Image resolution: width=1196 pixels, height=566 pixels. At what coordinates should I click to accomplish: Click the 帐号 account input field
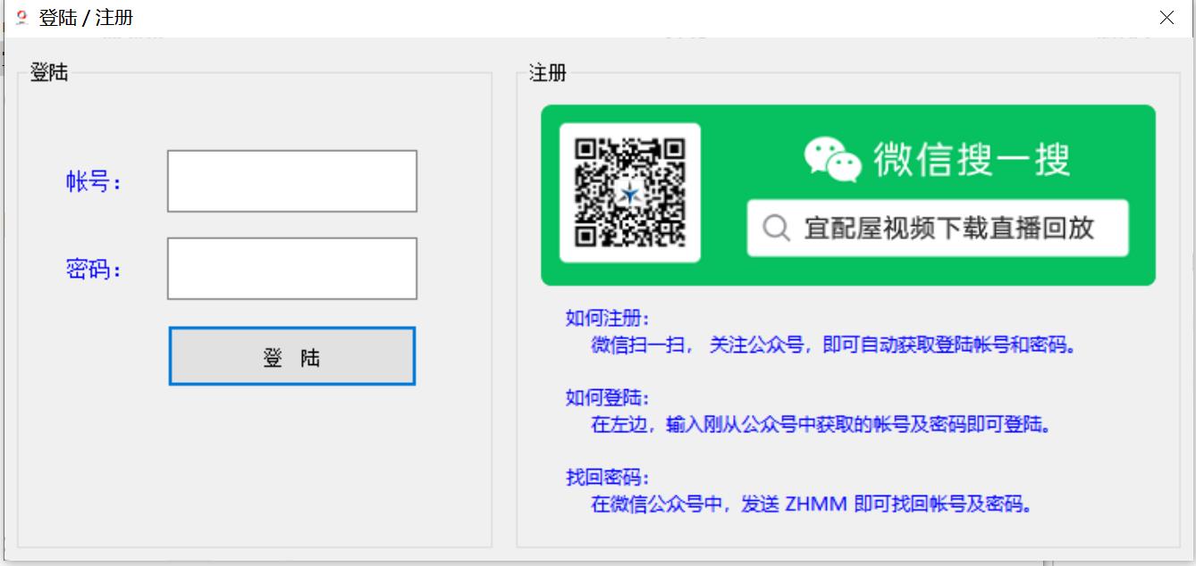coord(292,181)
